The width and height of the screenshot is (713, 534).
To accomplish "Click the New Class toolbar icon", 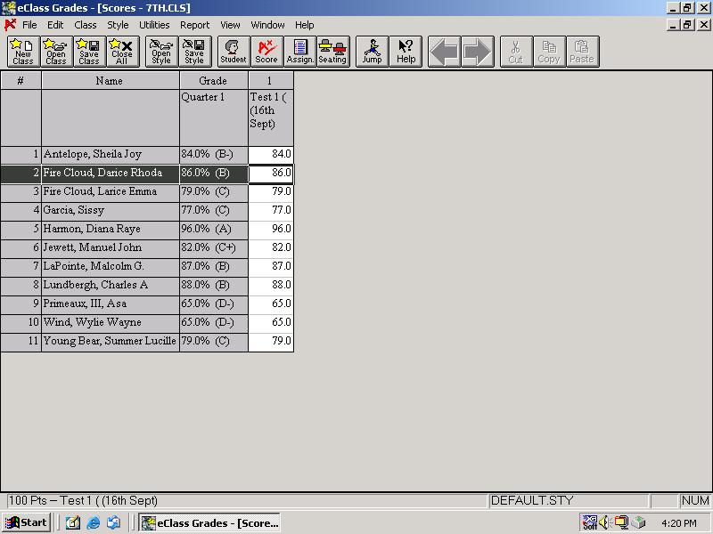I will point(23,52).
